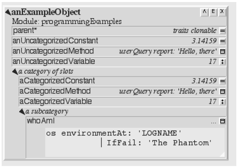The image size is (238, 167).
Task: Select the whoAmI slot name
Action: pos(41,121)
